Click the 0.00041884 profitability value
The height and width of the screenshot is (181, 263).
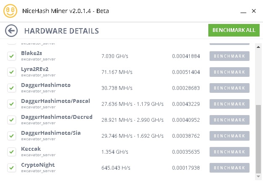point(186,56)
